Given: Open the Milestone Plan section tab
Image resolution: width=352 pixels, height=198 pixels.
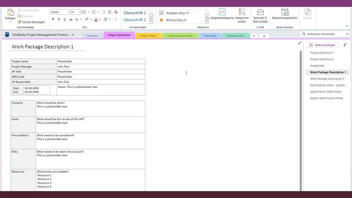Looking at the screenshot, I should [236, 36].
